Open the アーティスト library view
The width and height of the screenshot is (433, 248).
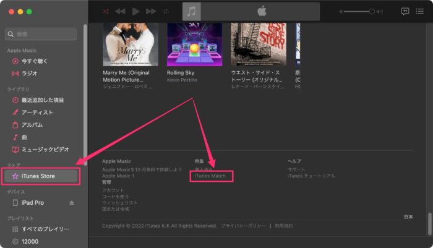(37, 113)
